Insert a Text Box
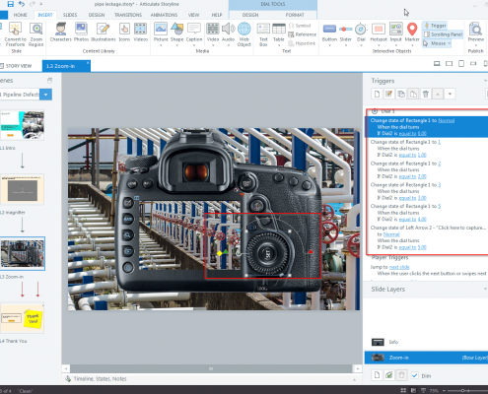Screen dimensions: 488x394 coord(263,34)
